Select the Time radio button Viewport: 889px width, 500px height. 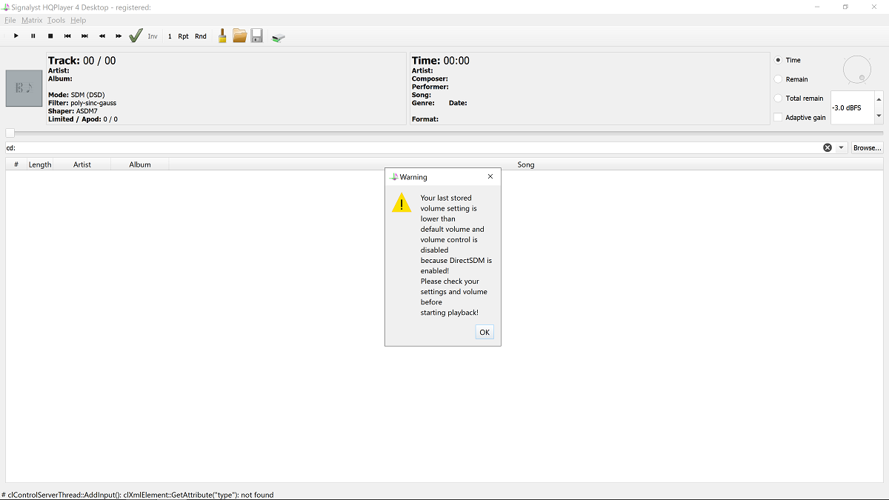(x=778, y=60)
